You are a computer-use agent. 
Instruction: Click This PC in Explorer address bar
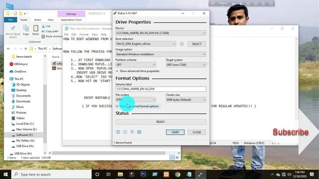42,49
